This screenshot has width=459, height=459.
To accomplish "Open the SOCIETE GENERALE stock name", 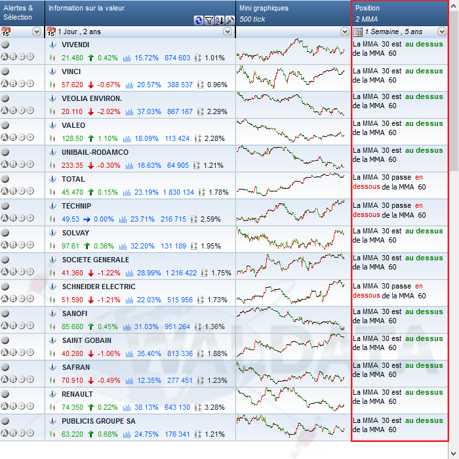I will coord(96,260).
